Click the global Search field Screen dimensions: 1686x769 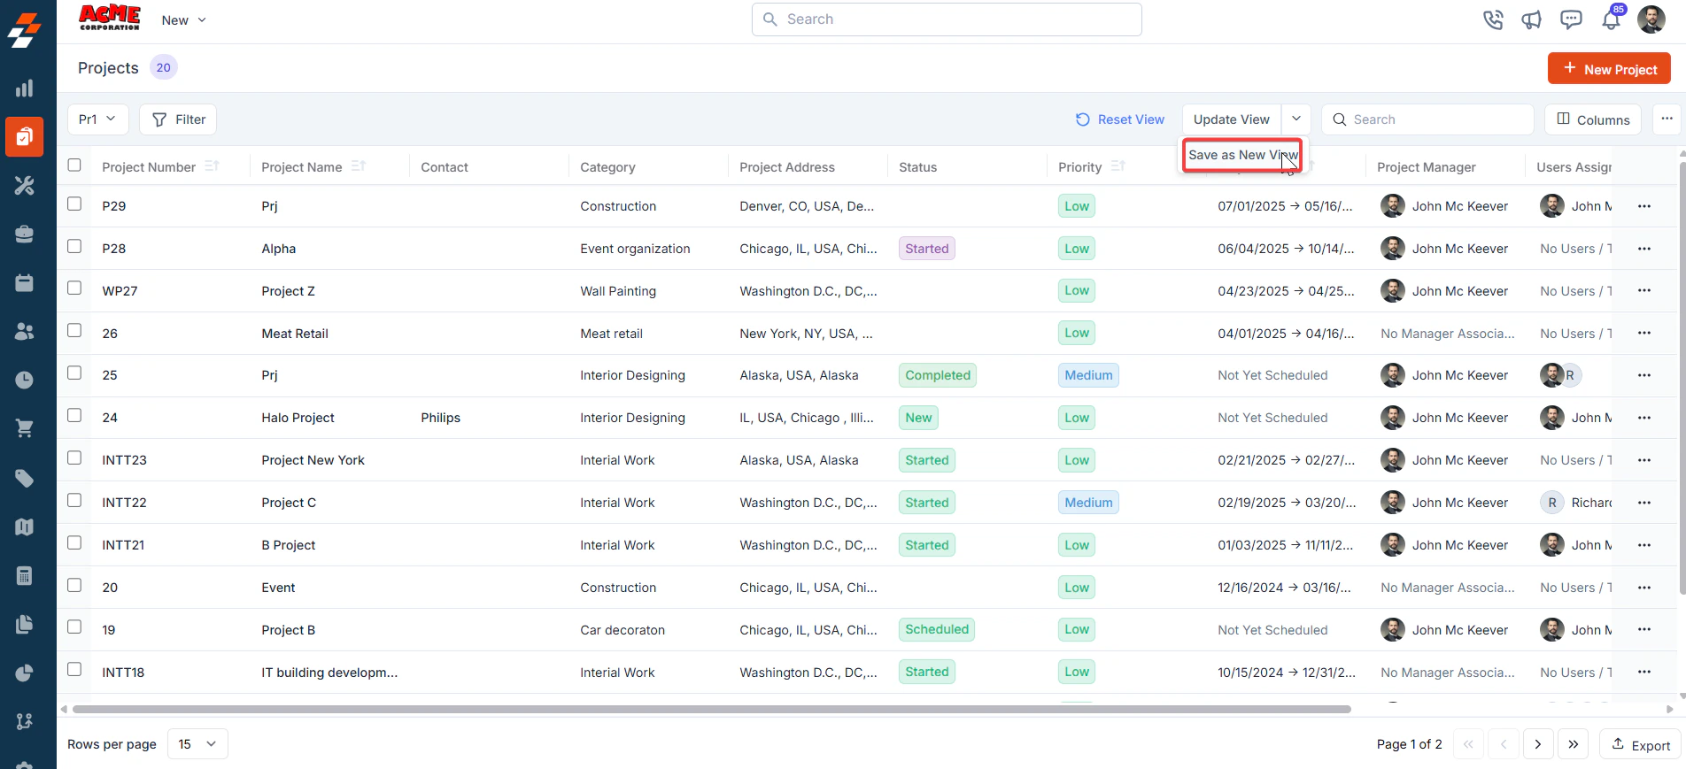pos(947,19)
